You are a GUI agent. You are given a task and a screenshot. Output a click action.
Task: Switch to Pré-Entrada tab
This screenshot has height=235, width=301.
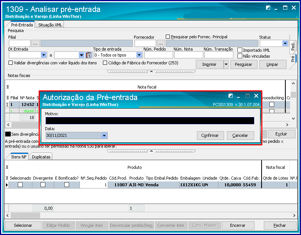pyautogui.click(x=22, y=25)
